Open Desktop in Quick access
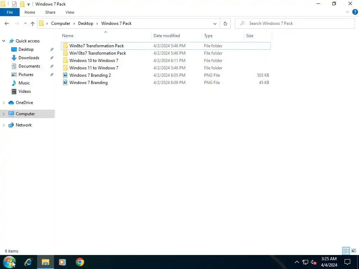359x269 pixels. coord(26,49)
